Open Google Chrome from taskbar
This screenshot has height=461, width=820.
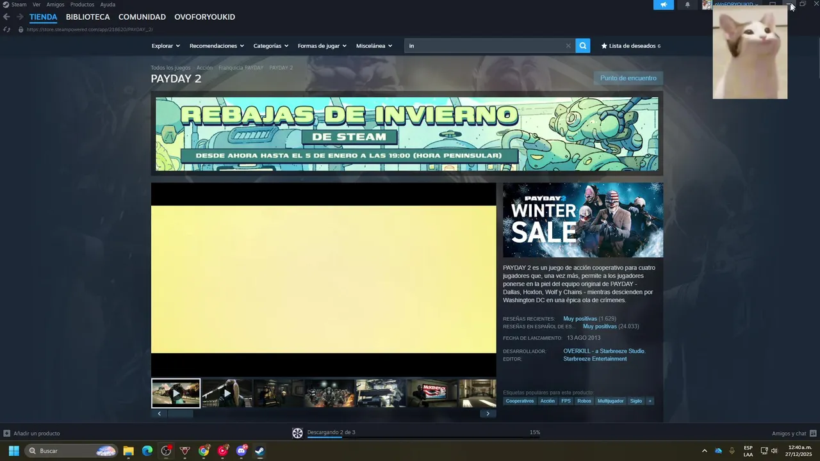click(204, 451)
